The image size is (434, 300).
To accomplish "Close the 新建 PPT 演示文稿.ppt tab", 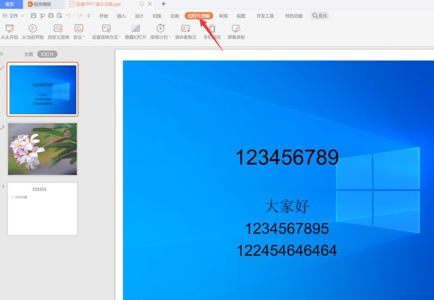I will pos(150,4).
